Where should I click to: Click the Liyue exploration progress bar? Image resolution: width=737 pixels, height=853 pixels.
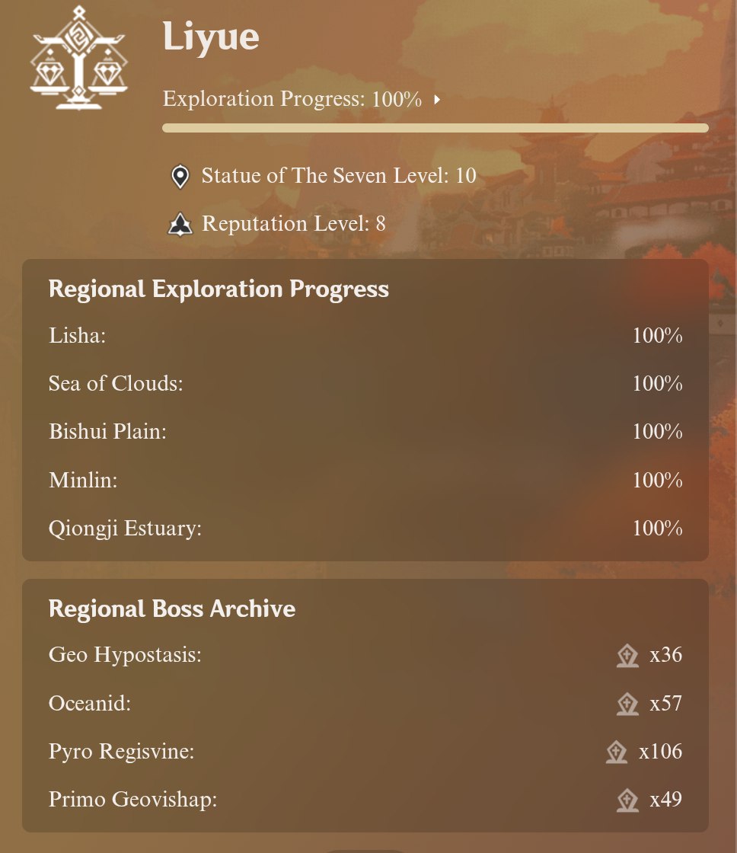tap(435, 128)
